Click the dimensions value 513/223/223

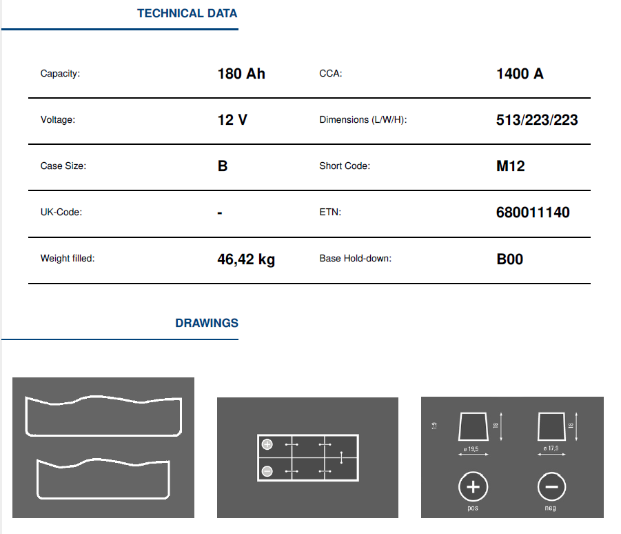tap(537, 120)
